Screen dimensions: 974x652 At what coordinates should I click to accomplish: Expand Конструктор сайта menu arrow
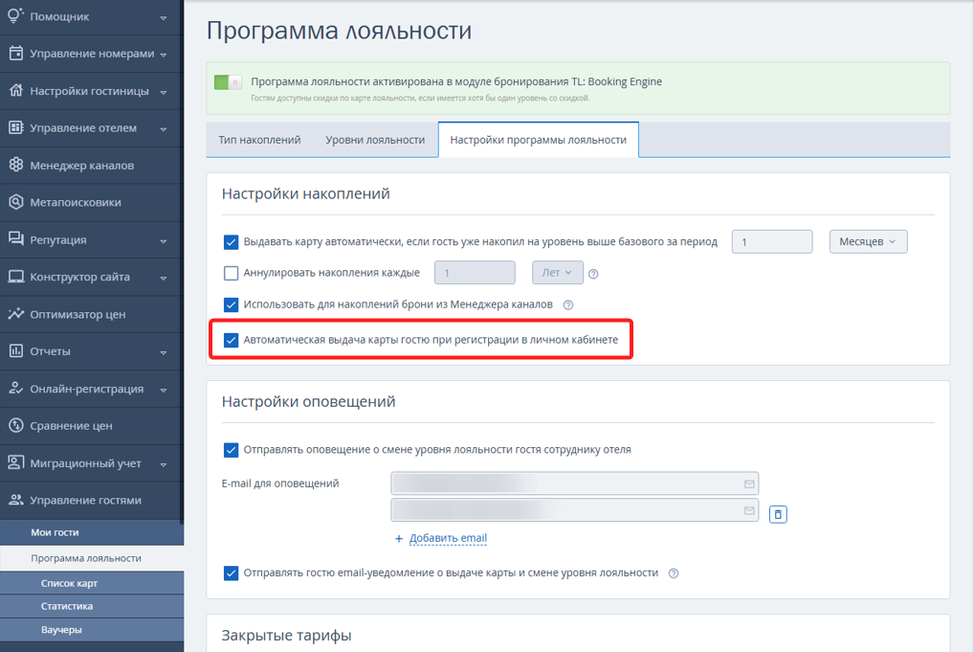164,278
